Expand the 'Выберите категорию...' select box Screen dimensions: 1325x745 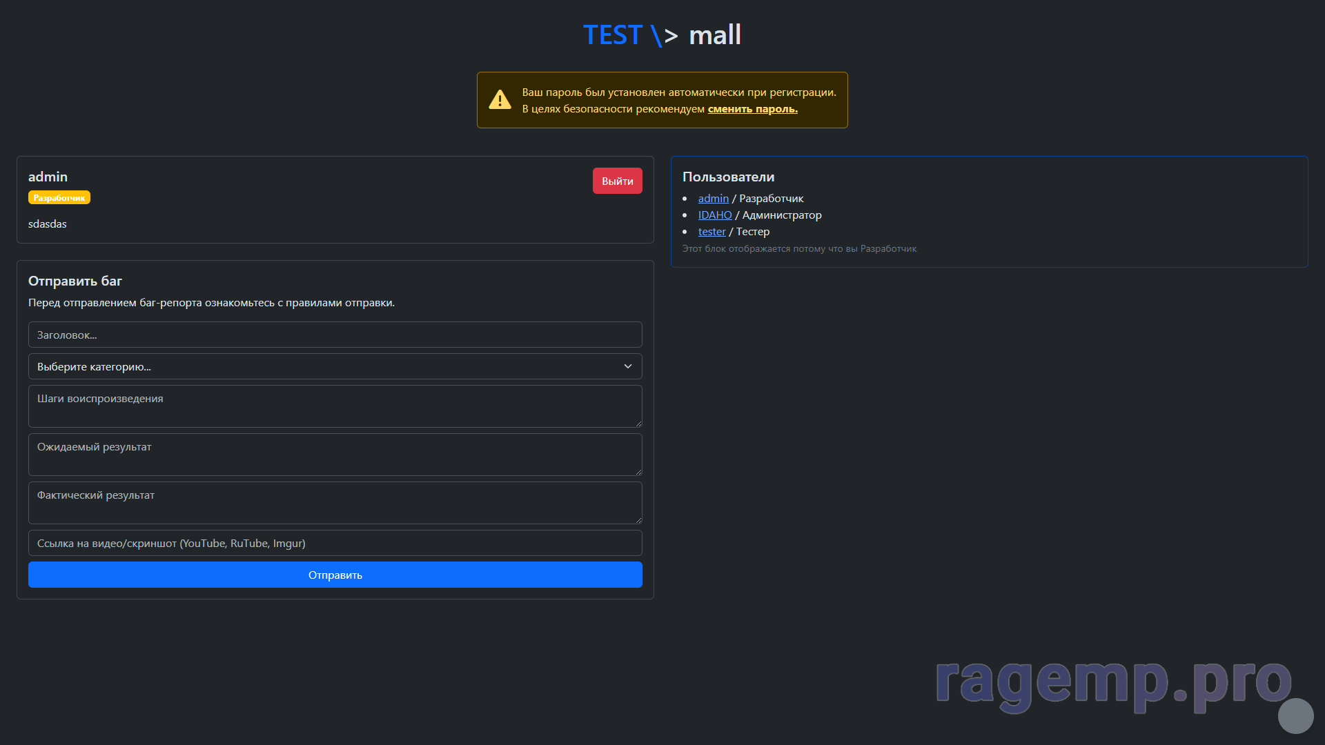(335, 366)
